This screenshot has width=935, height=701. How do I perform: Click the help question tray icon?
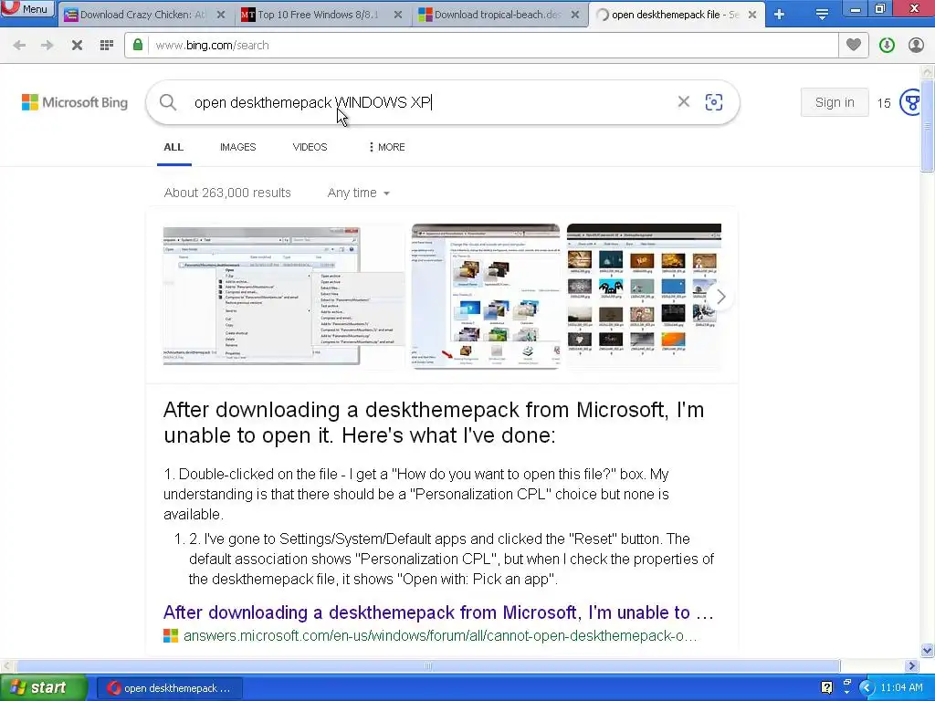826,688
